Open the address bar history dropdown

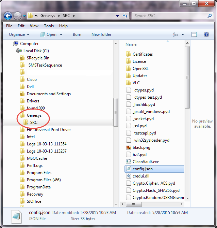point(117,16)
